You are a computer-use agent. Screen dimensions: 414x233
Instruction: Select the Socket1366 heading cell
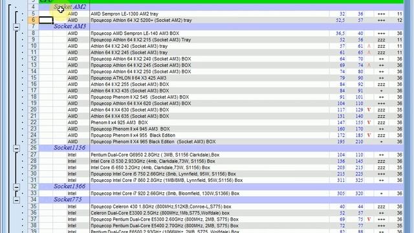[70, 186]
